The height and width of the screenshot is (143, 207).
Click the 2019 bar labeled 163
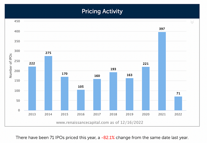[130, 94]
